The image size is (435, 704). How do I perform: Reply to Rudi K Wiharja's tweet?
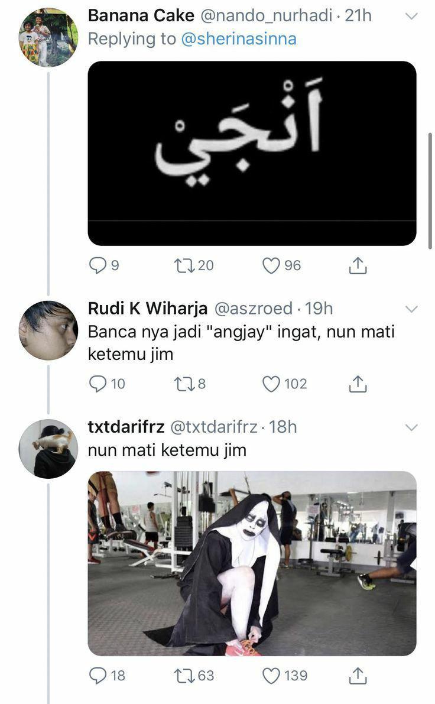(98, 384)
